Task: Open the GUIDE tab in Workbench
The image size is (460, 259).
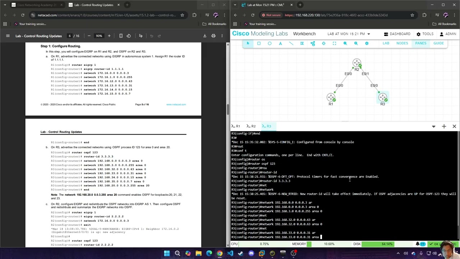Action: pos(438,43)
